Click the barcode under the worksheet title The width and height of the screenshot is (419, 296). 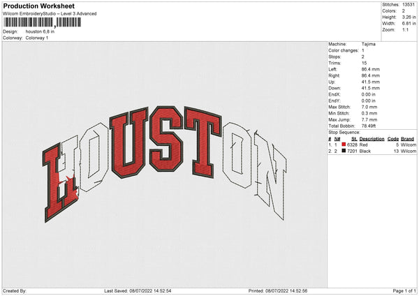(x=43, y=22)
